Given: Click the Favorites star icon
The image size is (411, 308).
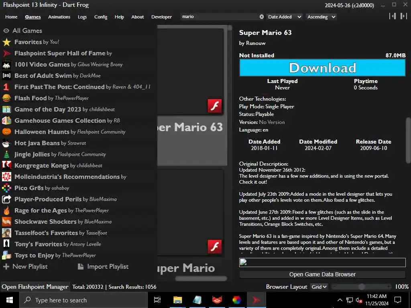Looking at the screenshot, I should pyautogui.click(x=6, y=42).
